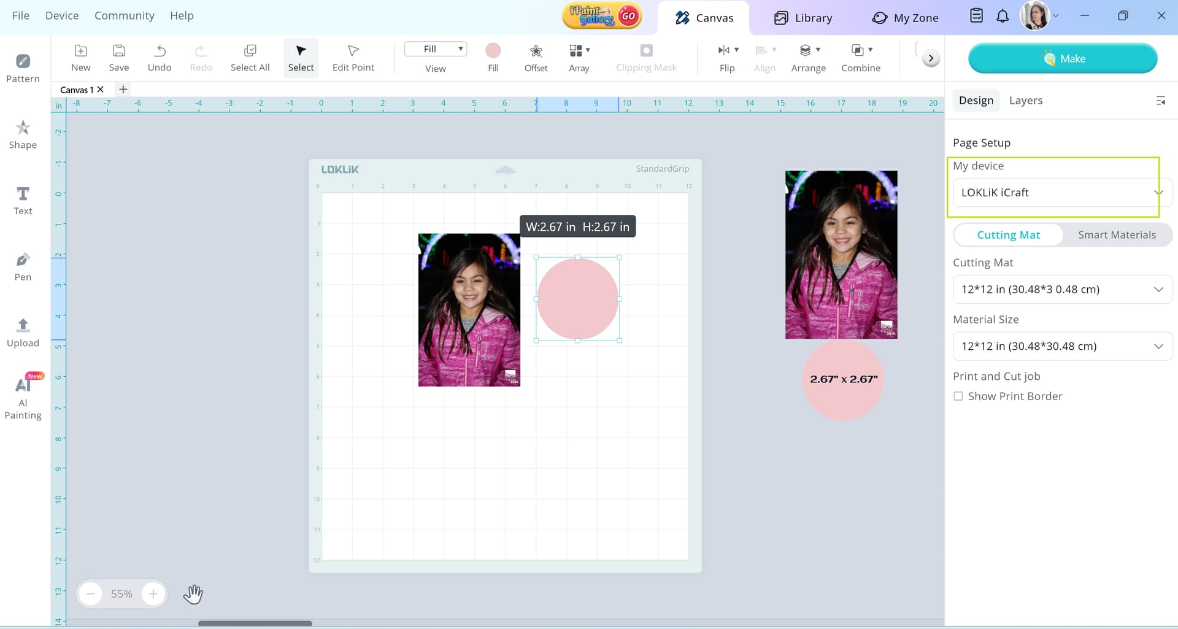
Task: Open the Pattern panel in the sidebar
Action: click(x=23, y=68)
